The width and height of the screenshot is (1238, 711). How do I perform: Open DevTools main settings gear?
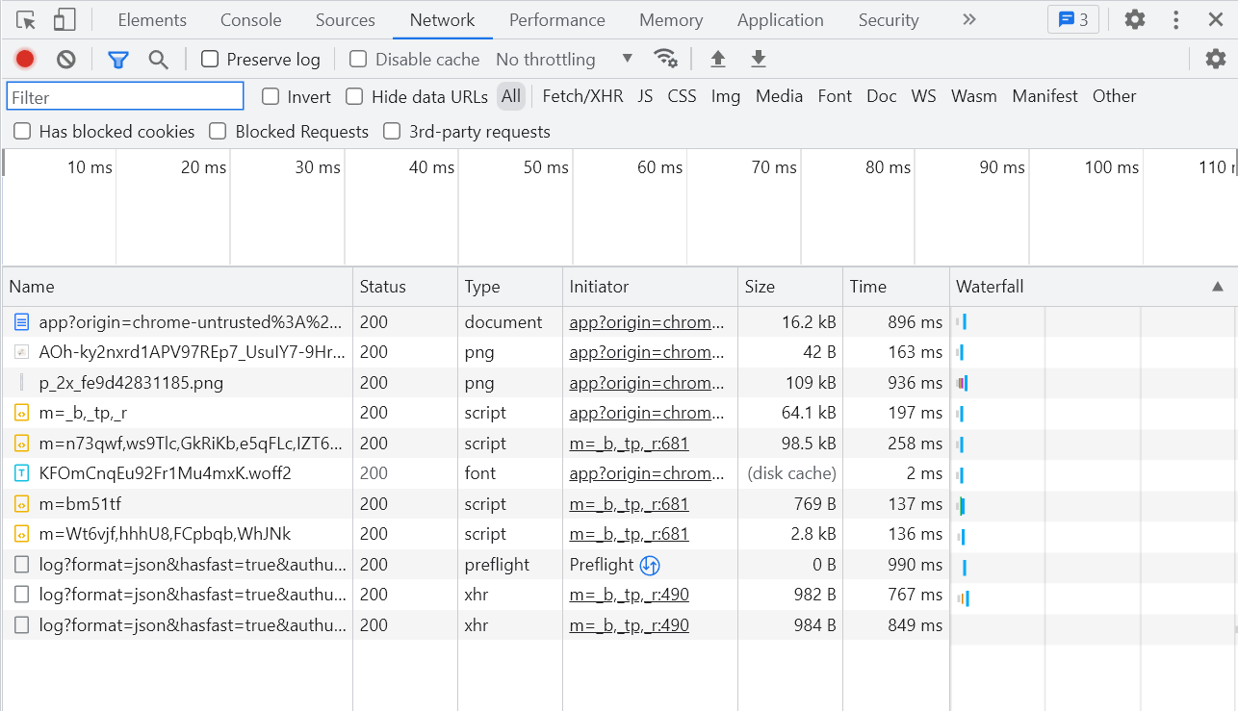tap(1135, 19)
